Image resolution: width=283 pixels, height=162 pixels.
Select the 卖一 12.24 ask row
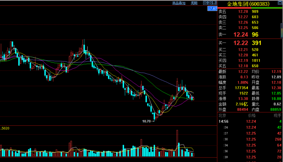pos(250,34)
